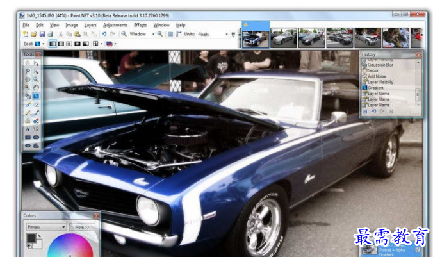Click the History panel undo button
This screenshot has height=257, width=433.
(x=373, y=112)
